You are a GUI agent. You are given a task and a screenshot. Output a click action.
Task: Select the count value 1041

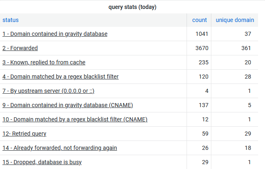point(202,34)
